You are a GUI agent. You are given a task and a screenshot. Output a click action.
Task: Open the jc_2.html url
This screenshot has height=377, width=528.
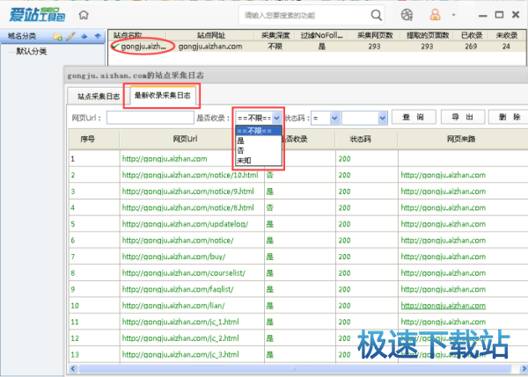click(x=180, y=338)
